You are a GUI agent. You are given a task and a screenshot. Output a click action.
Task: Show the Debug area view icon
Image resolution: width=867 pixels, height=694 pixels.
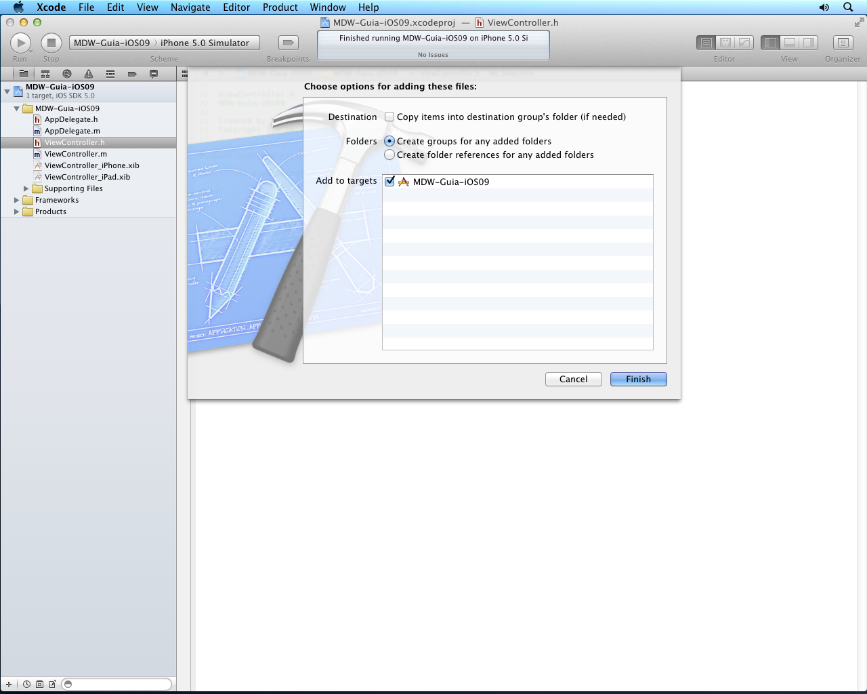(x=790, y=43)
